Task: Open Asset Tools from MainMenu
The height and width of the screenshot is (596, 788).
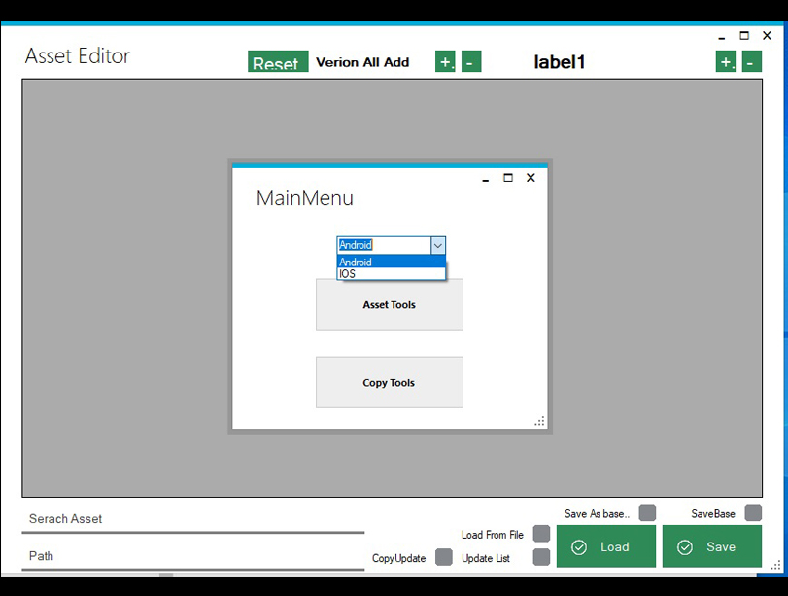Action: click(389, 304)
